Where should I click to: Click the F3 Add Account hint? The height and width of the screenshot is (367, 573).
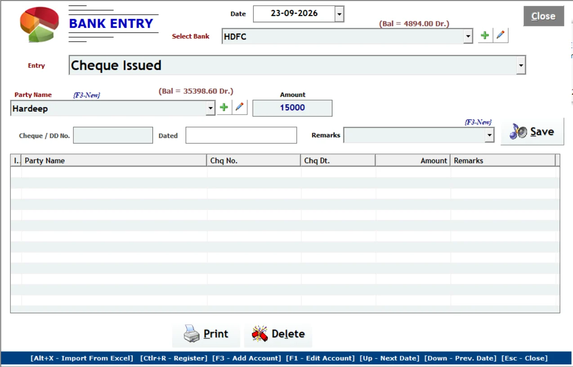point(246,358)
